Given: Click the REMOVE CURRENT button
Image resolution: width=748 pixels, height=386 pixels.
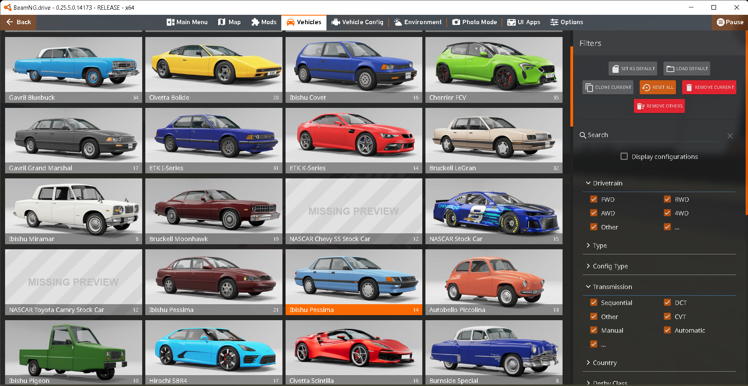Looking at the screenshot, I should pyautogui.click(x=709, y=87).
